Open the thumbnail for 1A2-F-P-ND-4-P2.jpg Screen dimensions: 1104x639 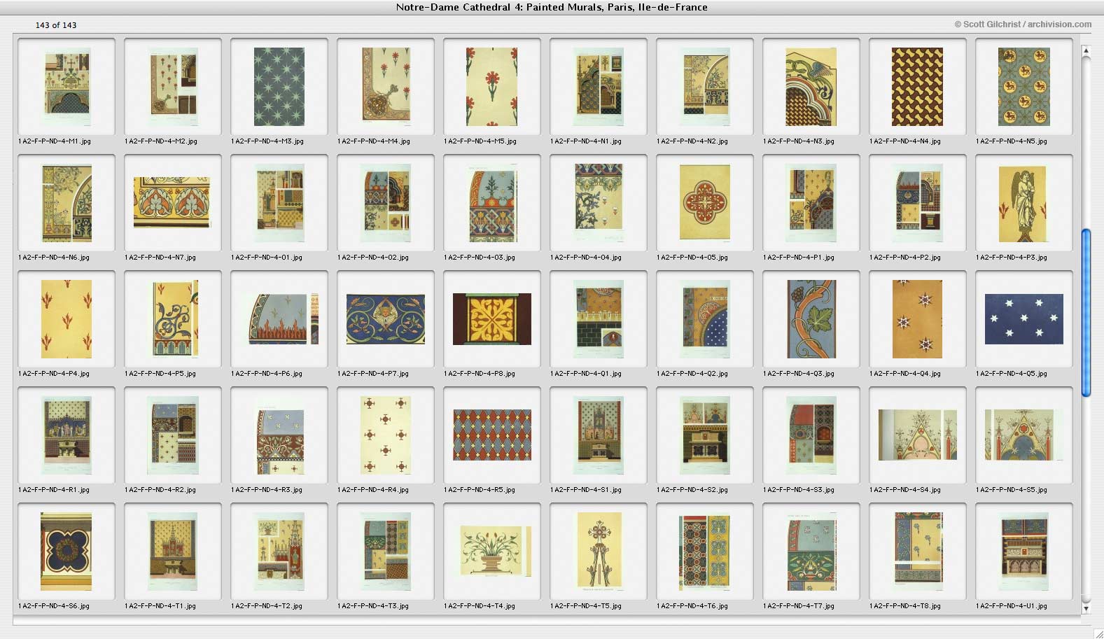918,203
